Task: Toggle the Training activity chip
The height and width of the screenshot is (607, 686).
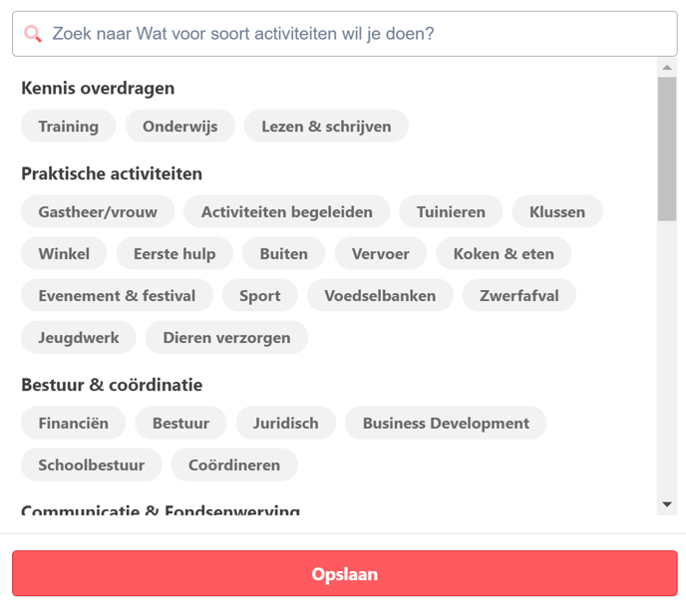Action: click(x=68, y=127)
